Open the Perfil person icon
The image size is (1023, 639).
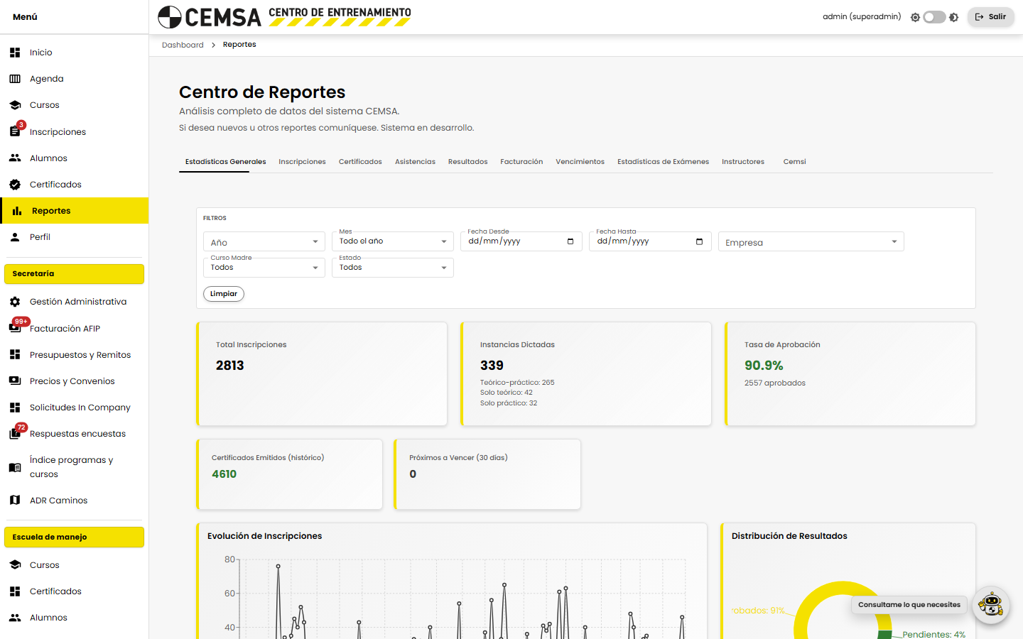click(15, 237)
